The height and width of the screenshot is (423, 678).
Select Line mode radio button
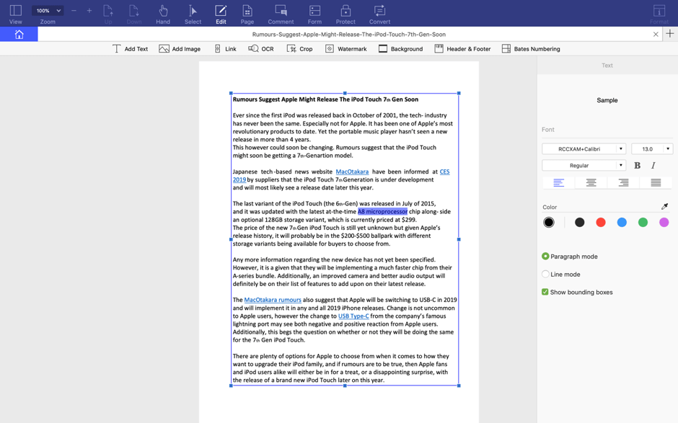(545, 274)
